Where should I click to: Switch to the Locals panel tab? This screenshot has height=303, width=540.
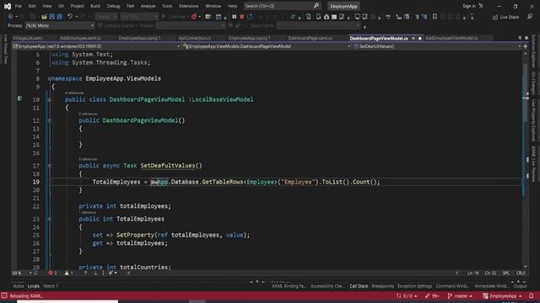pyautogui.click(x=34, y=286)
